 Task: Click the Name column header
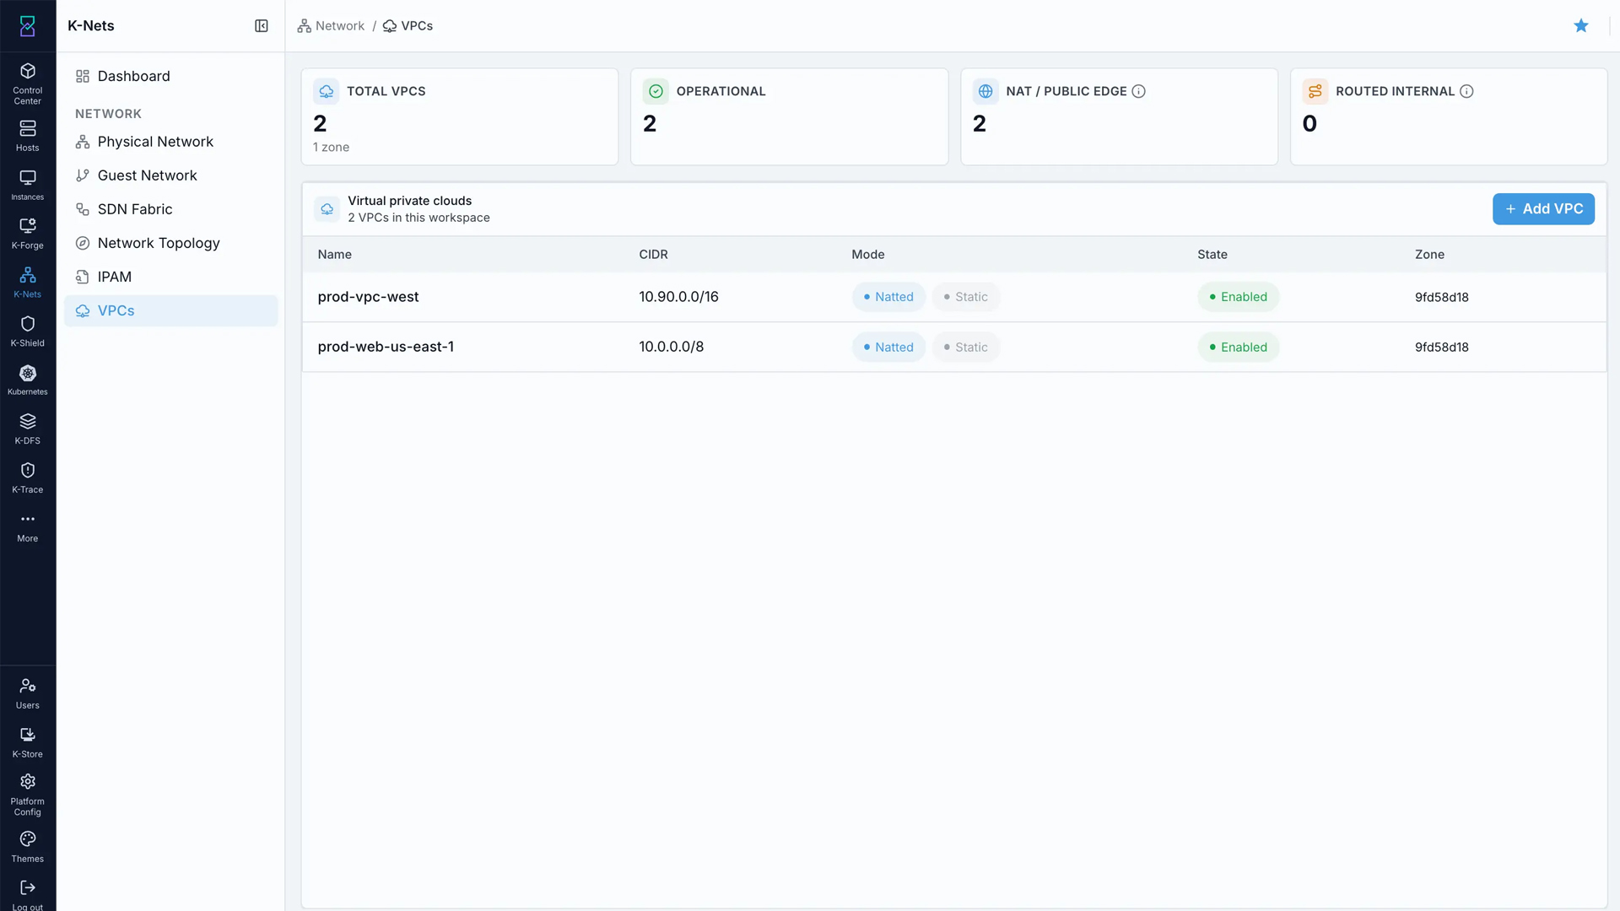[335, 255]
